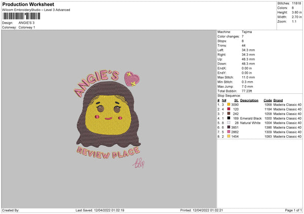Click the stitch count '3090' in row 1
The image size is (304, 214).
pyautogui.click(x=235, y=104)
